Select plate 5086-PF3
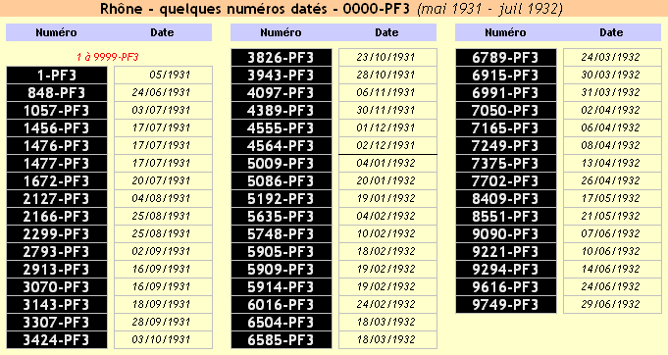The image size is (668, 355). 282,181
